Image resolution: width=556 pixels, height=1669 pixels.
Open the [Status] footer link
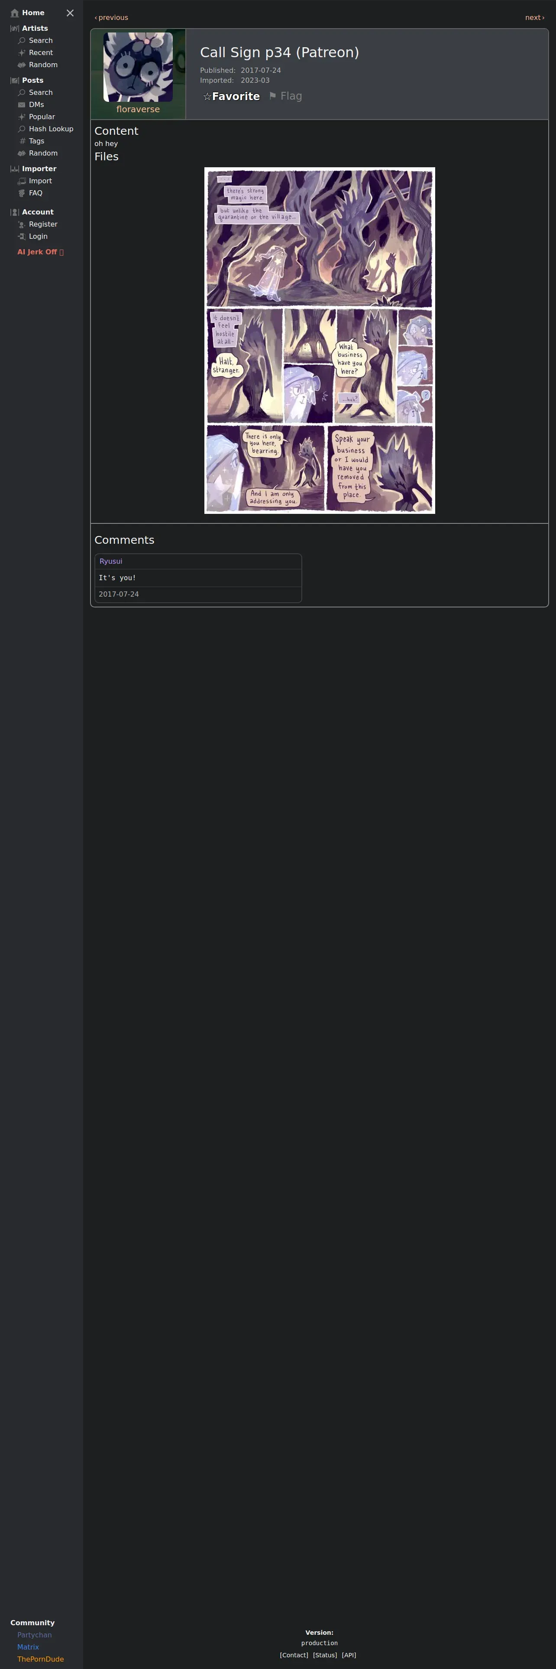(x=325, y=1656)
